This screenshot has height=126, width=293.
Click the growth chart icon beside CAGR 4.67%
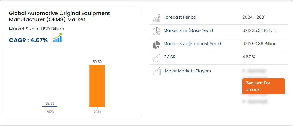(57, 38)
